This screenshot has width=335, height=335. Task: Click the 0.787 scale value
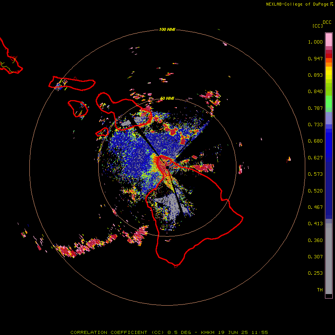point(315,108)
